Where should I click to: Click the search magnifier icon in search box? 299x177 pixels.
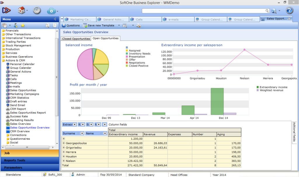pos(267,11)
